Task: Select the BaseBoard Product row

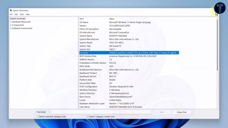Action: click(129, 73)
